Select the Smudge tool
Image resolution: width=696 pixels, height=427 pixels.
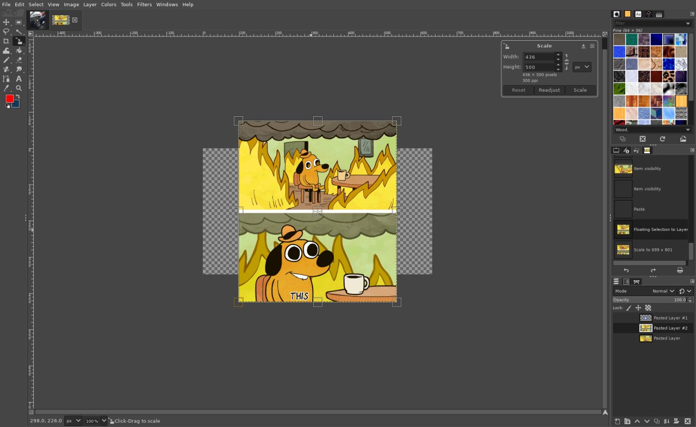point(19,69)
